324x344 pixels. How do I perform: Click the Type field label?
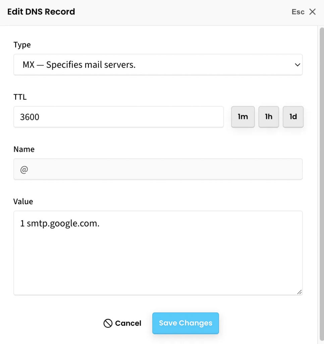pos(22,45)
